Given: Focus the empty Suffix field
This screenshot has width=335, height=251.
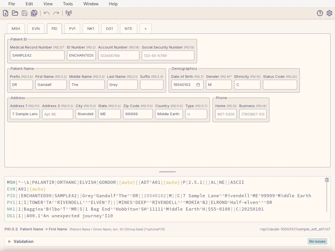Looking at the screenshot, I should pos(152,85).
